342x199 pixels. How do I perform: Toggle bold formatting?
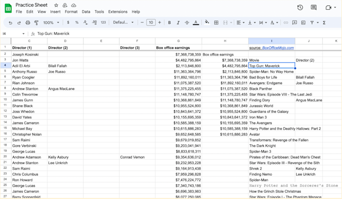[169, 22]
